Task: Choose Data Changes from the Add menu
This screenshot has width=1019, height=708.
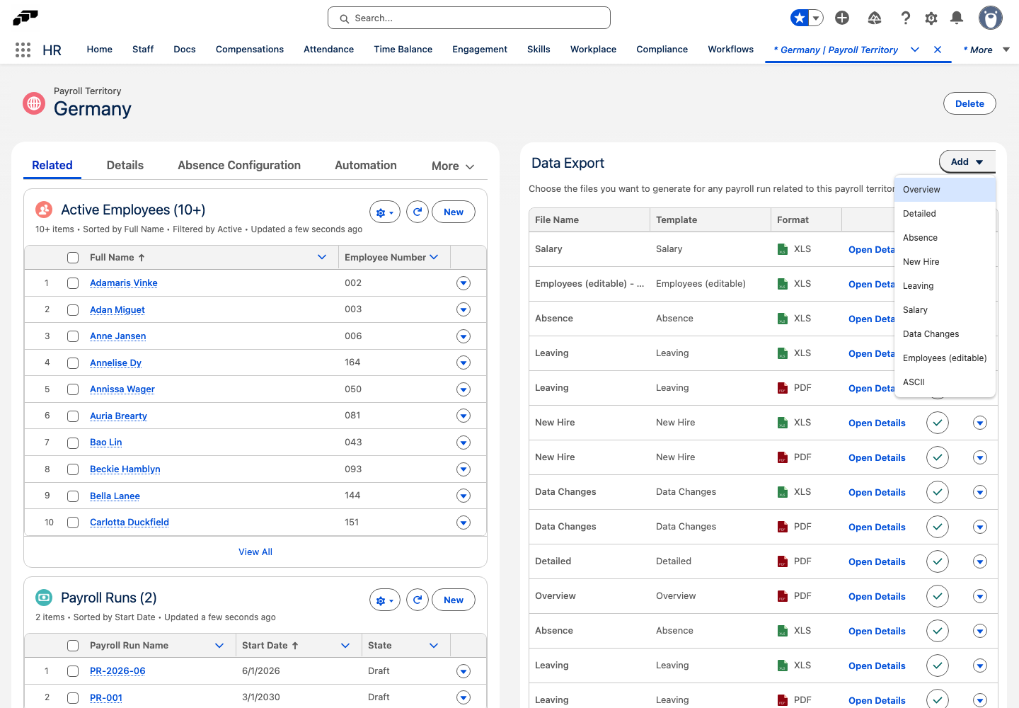Action: click(945, 334)
